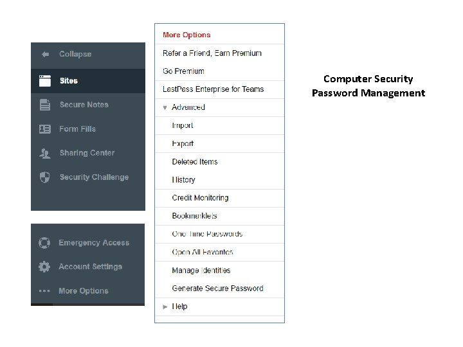The image size is (463, 347).
Task: Click the Go Premium link
Action: pos(183,71)
